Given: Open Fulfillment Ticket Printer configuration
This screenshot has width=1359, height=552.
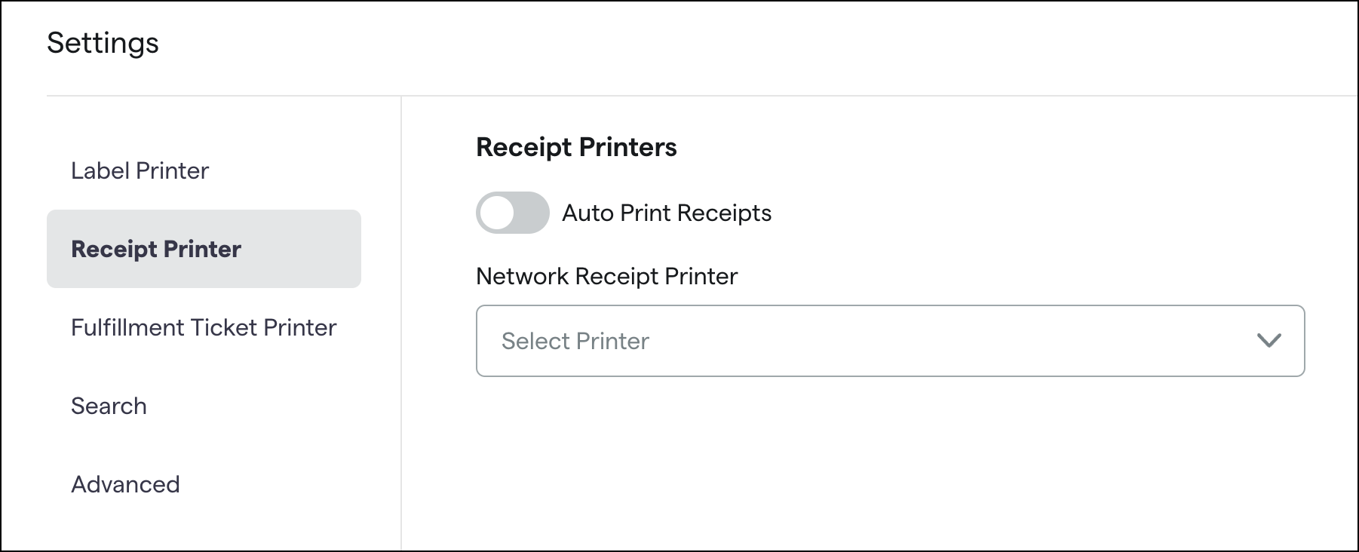Looking at the screenshot, I should coord(204,327).
